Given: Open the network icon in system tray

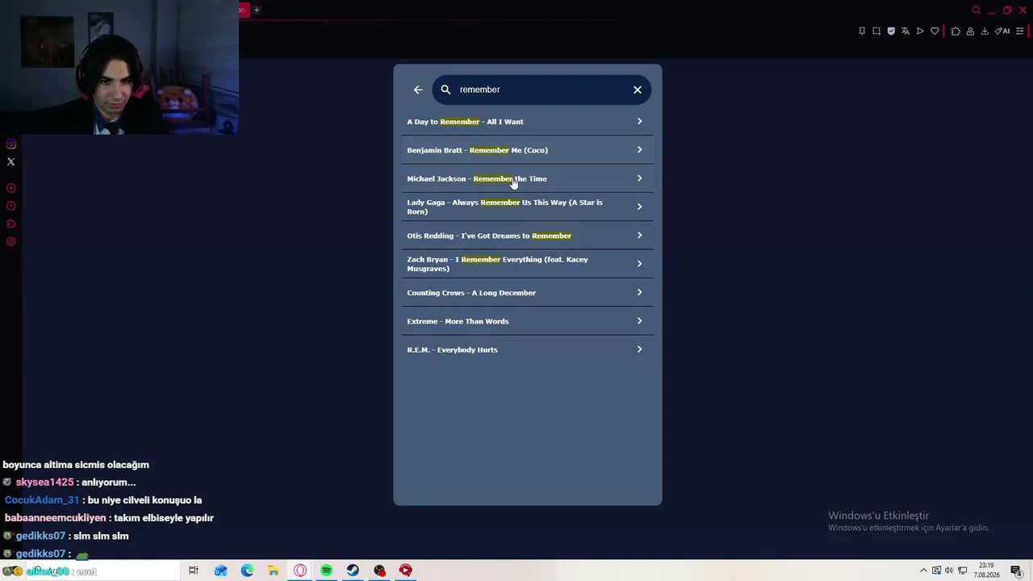Looking at the screenshot, I should 963,571.
